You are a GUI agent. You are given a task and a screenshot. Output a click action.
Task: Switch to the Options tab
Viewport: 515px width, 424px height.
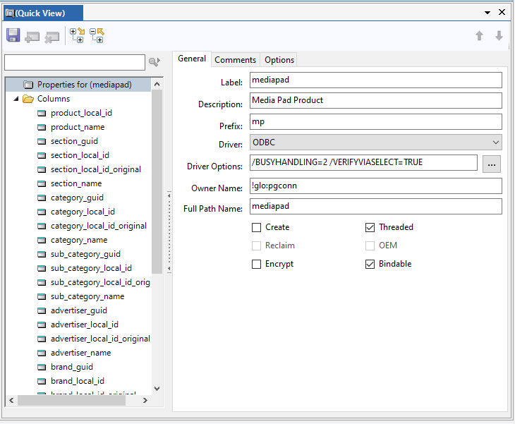click(x=279, y=60)
